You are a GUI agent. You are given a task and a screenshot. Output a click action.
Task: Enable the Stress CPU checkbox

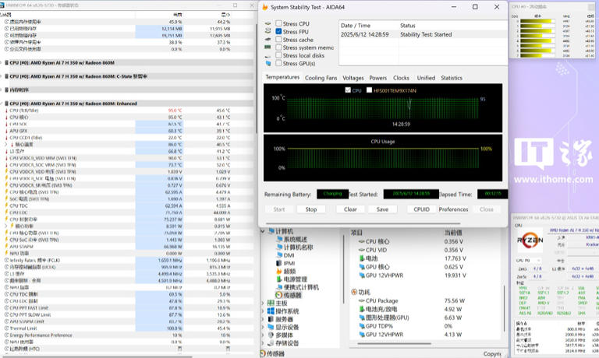(x=278, y=23)
